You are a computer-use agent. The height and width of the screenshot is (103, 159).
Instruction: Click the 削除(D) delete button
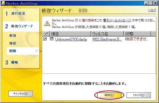point(109,95)
